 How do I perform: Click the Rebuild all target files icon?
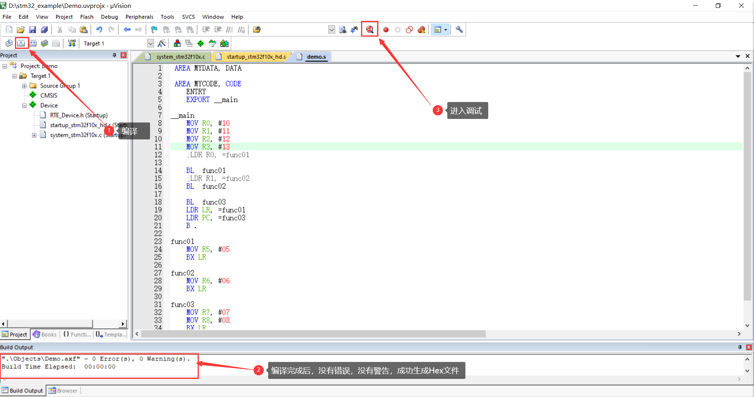(33, 43)
